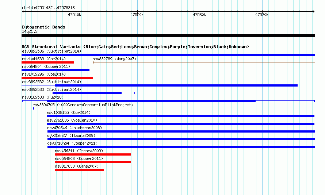Open dgv256n27 (Itsara2009) variant label
The width and height of the screenshot is (325, 195).
point(71,136)
